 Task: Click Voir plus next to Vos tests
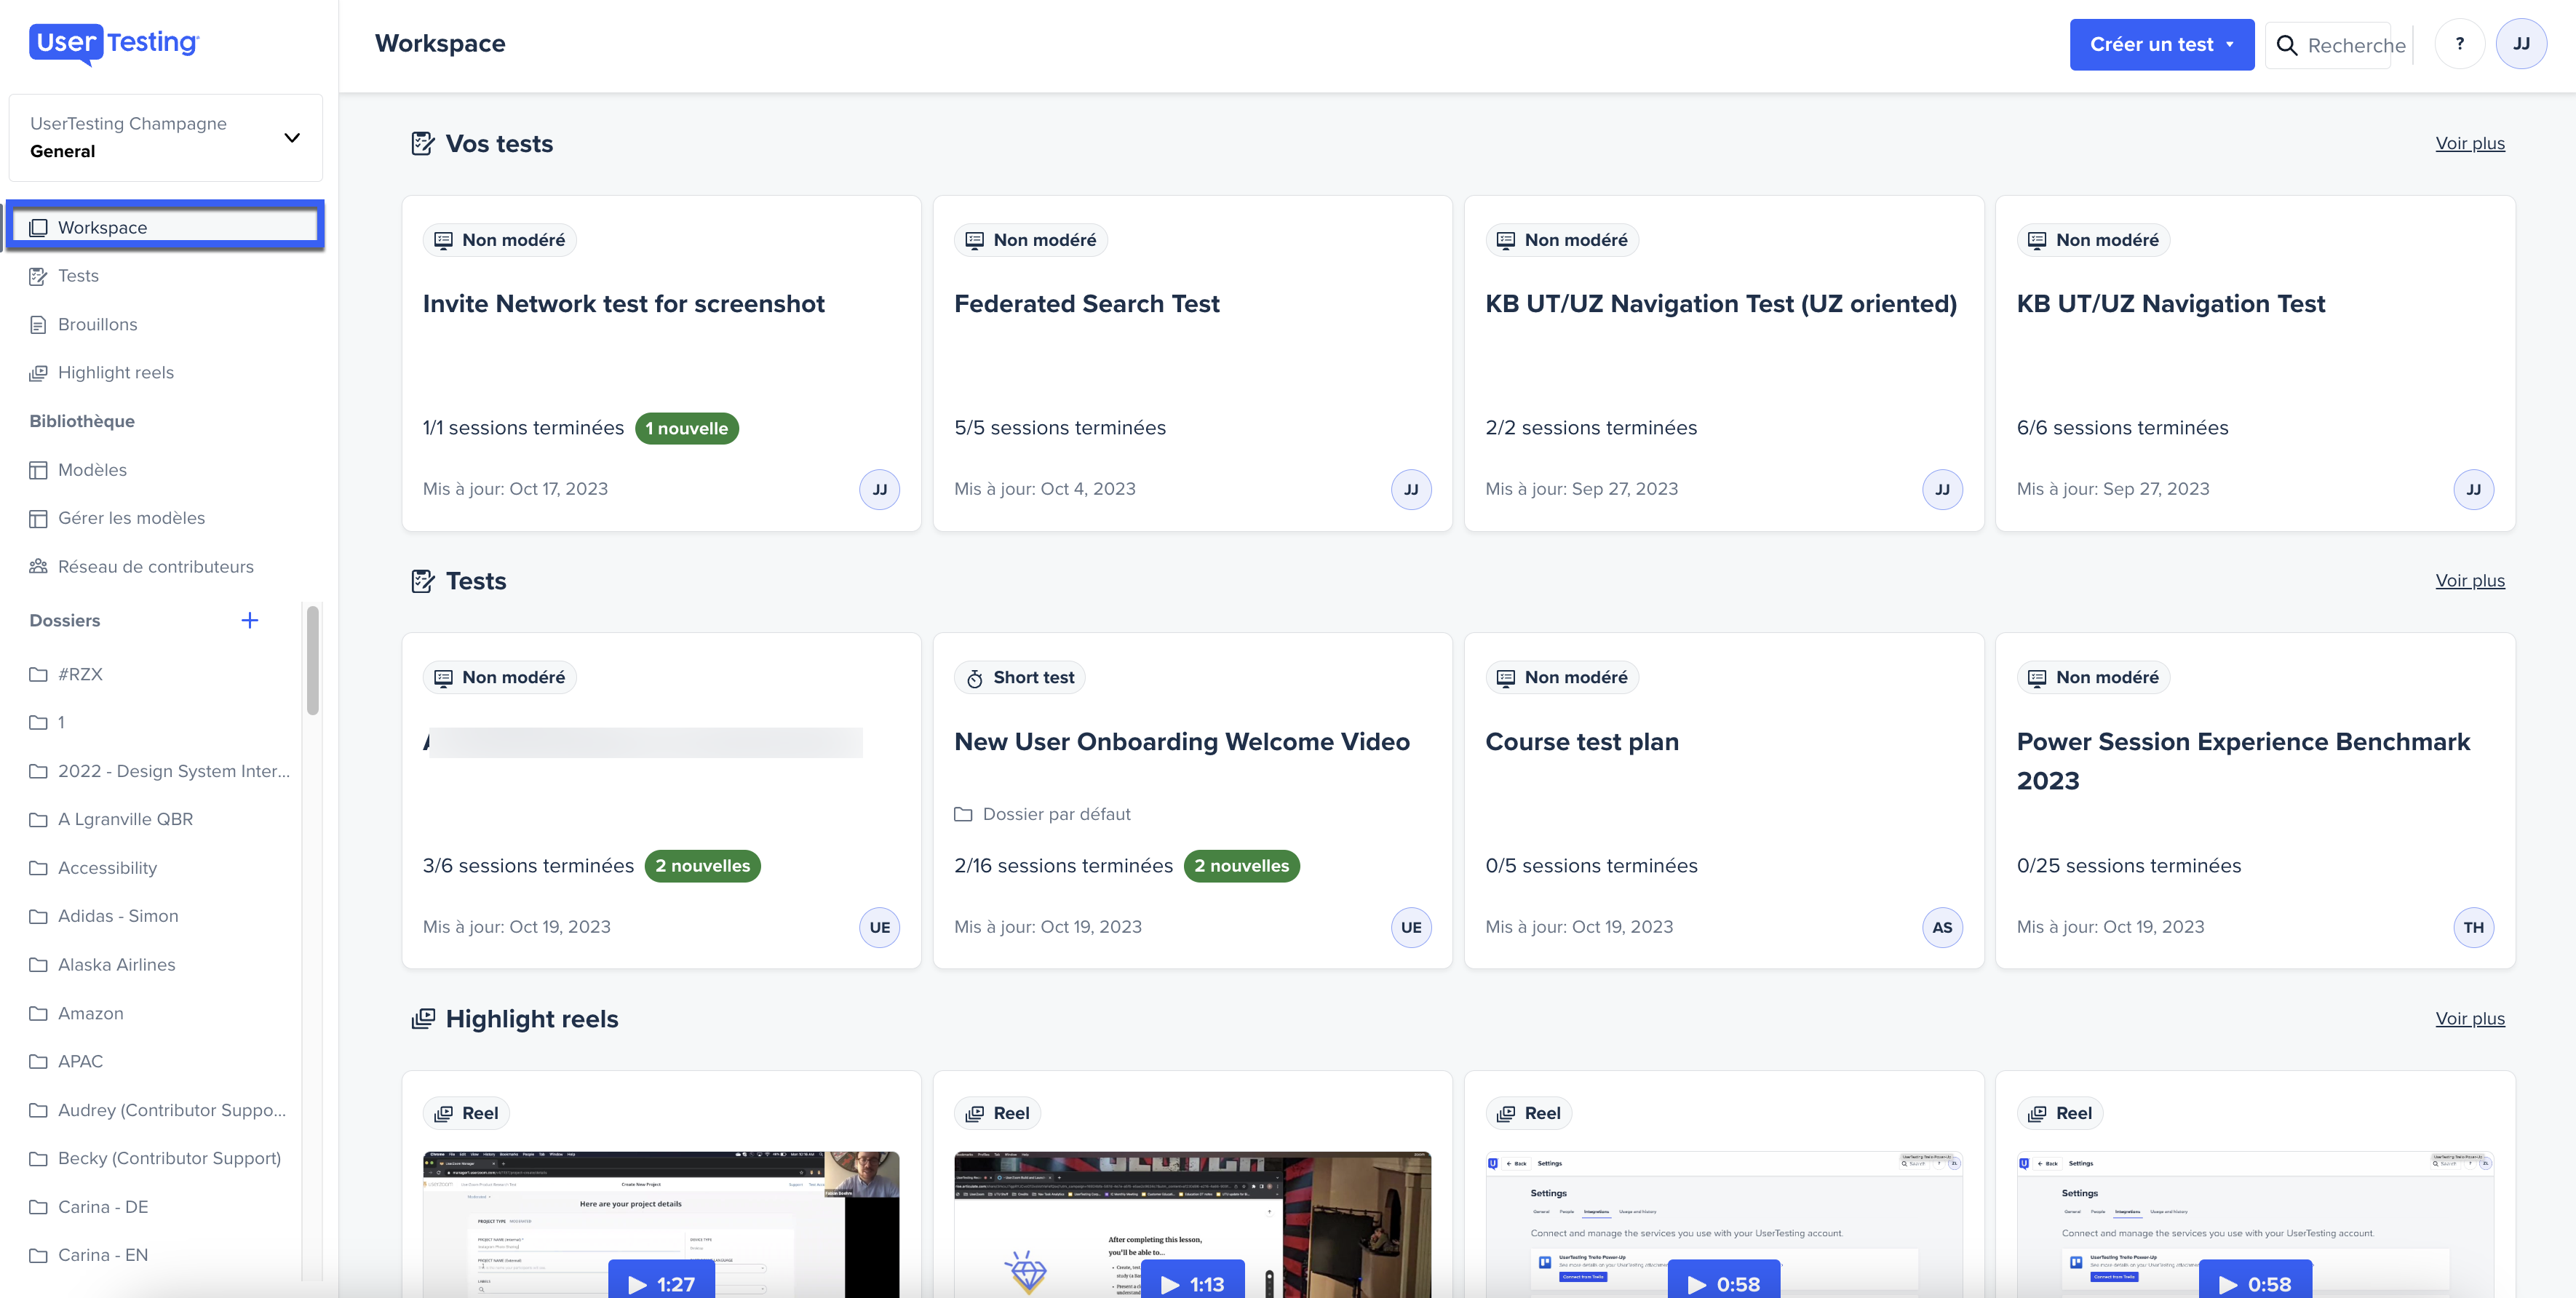[x=2470, y=143]
